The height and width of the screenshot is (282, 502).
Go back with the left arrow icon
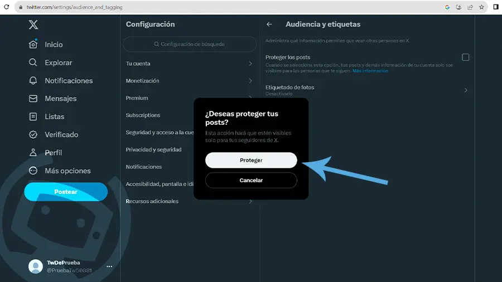(x=269, y=25)
